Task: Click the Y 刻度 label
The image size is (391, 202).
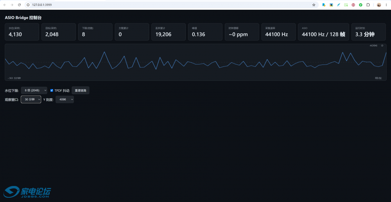Action: tap(48, 99)
